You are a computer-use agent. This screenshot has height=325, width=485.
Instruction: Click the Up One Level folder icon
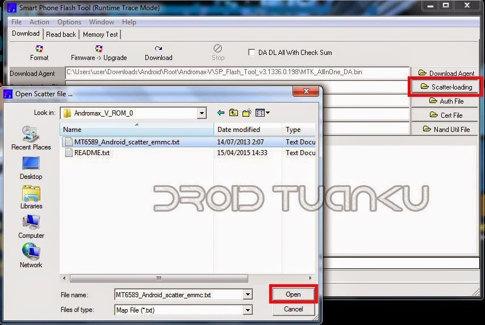pos(233,113)
